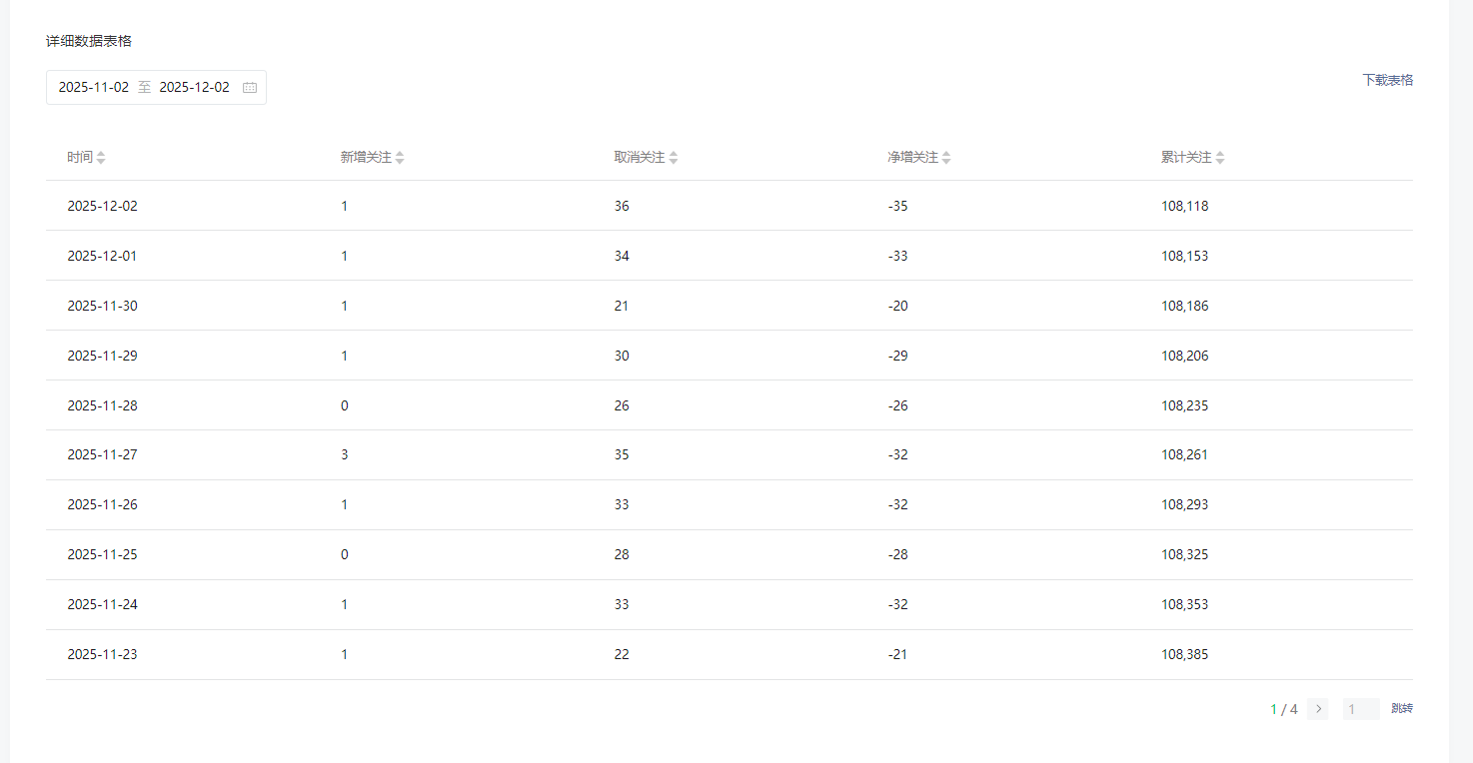Viewport: 1473px width, 763px height.
Task: Open end date 2025-12-02 picker
Action: 195,88
